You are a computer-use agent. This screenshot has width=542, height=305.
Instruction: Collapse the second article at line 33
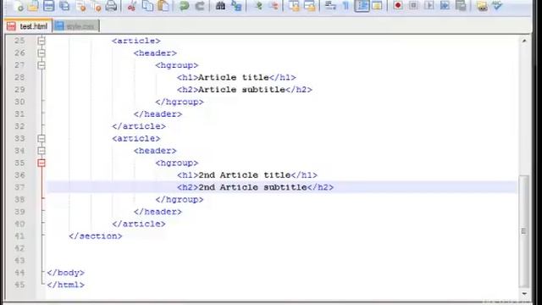(x=41, y=138)
